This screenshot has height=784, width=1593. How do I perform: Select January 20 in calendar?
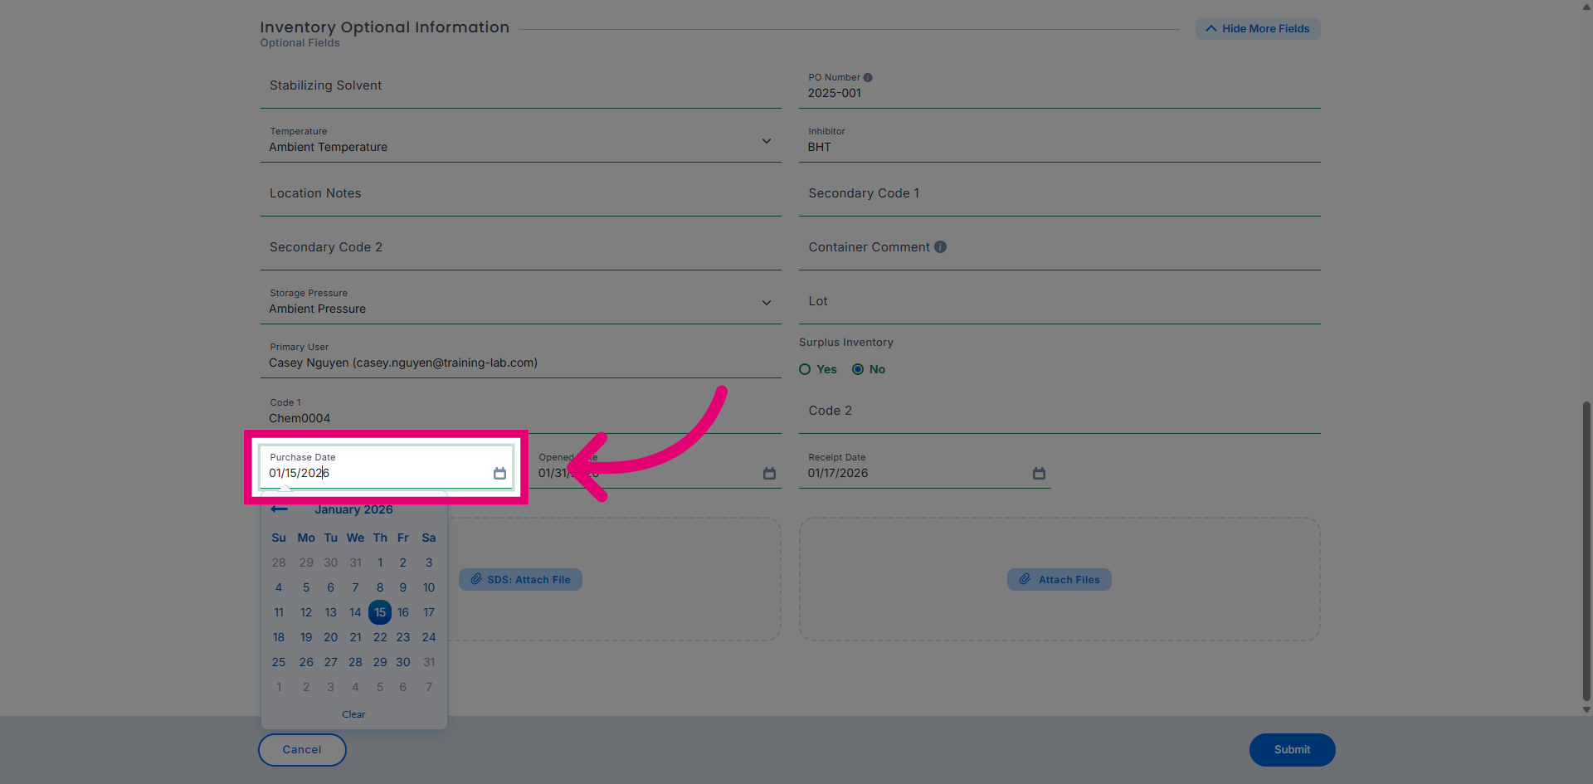pos(331,637)
